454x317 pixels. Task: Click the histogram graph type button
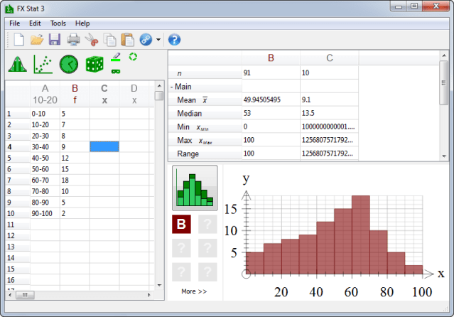[195, 188]
